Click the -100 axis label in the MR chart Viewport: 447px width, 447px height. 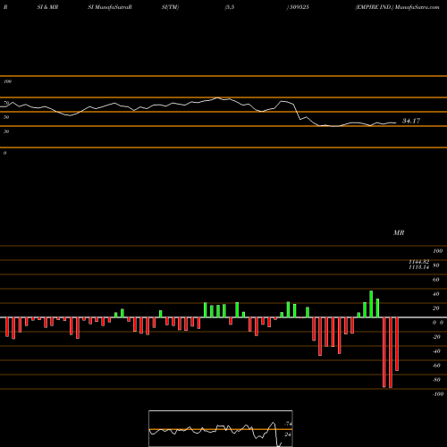tap(438, 394)
